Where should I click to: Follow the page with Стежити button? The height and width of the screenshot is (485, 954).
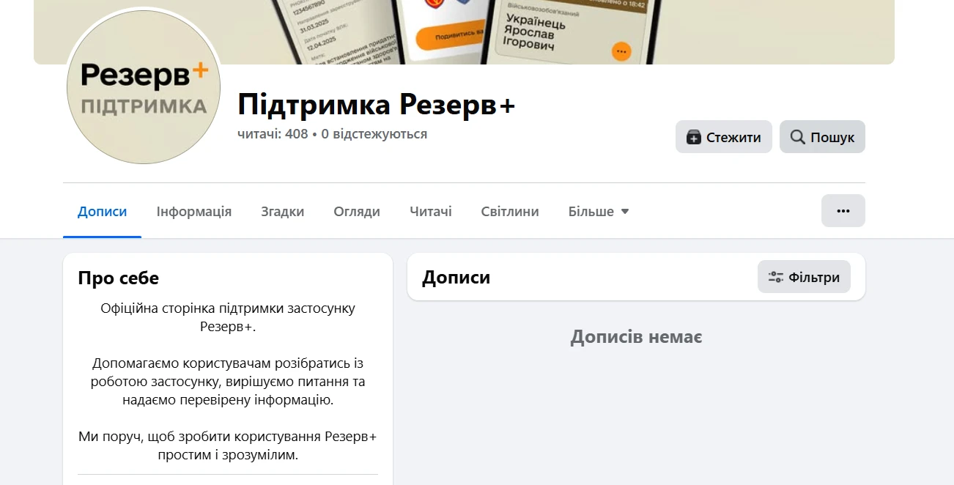pyautogui.click(x=724, y=137)
